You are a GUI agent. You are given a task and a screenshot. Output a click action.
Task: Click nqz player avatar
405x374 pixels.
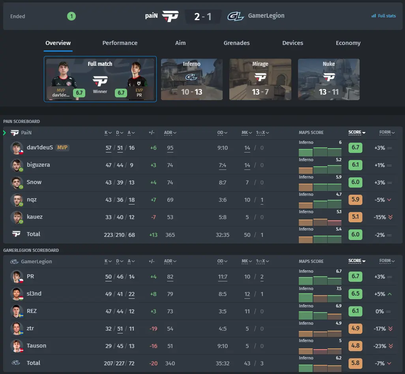point(17,200)
